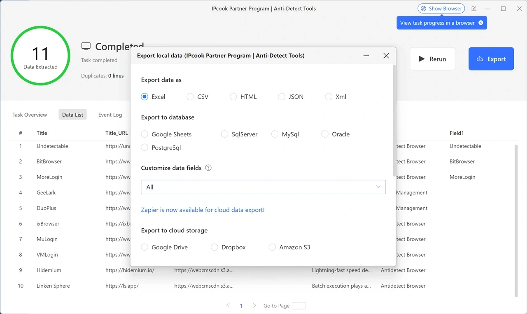Click the pencil edit icon in the title bar

[473, 8]
